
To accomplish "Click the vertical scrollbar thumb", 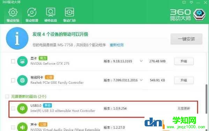I will 207,99.
